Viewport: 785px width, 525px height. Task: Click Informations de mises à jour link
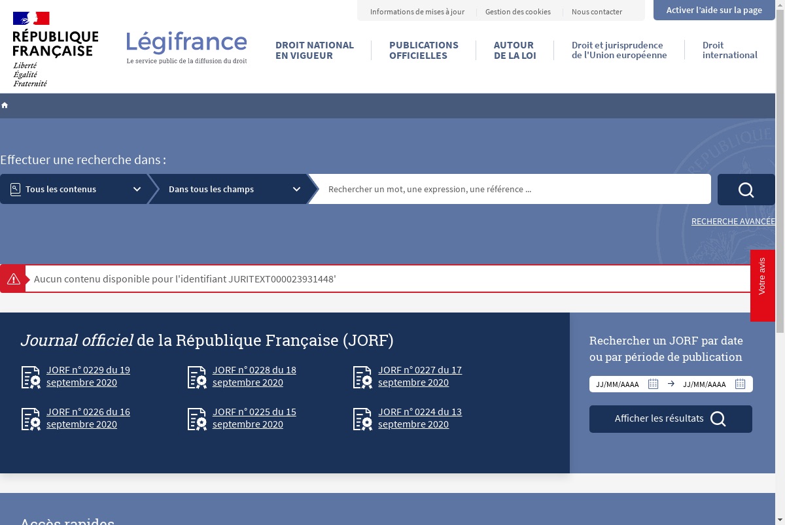point(417,12)
